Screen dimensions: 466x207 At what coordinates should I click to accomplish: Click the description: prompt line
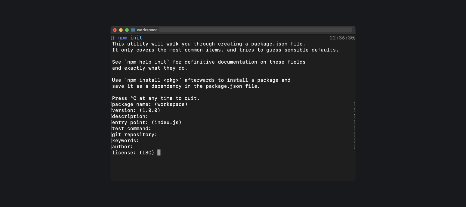click(x=130, y=116)
